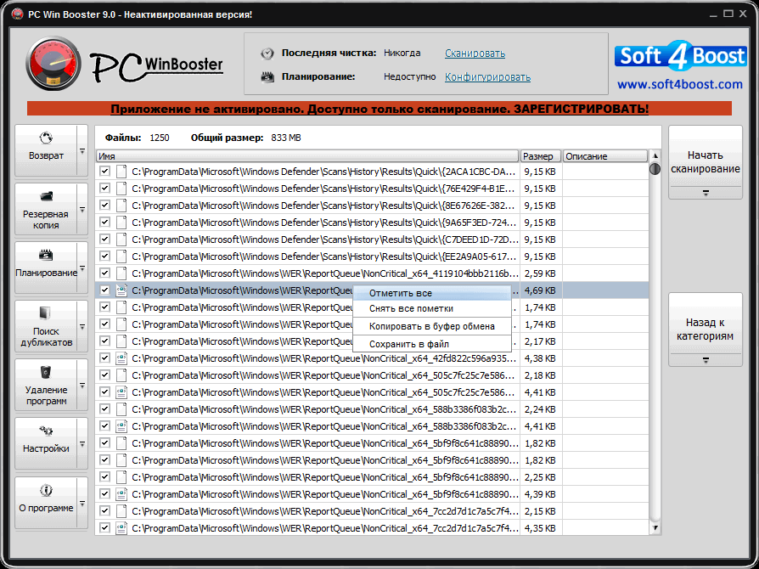Expand arrow under Начать сканирование
The image size is (759, 569).
tap(706, 193)
